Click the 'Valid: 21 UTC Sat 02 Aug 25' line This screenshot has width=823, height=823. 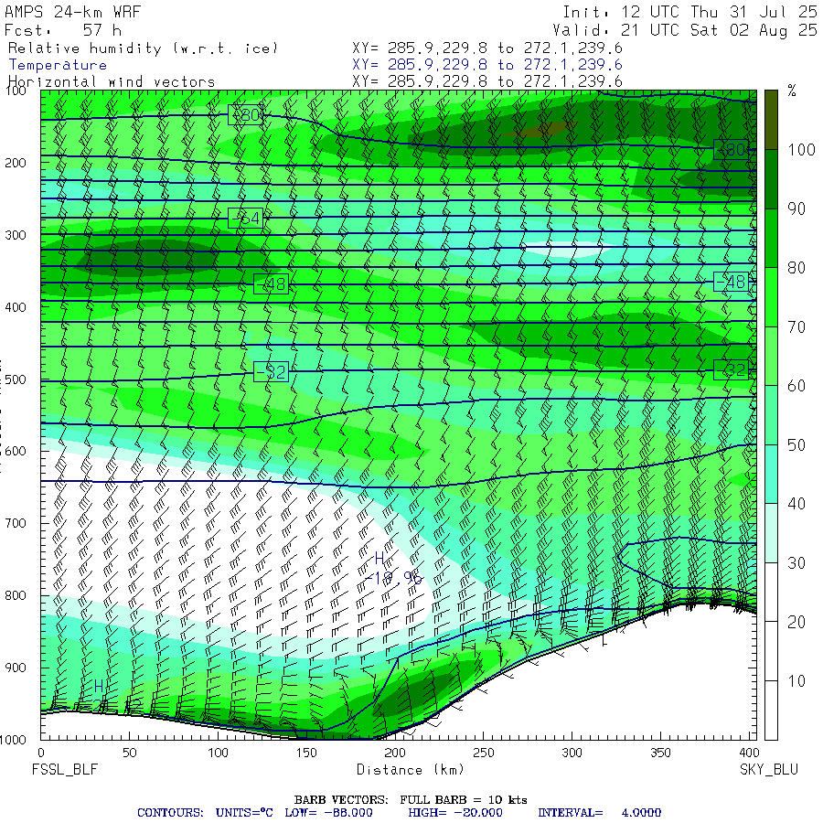[684, 30]
